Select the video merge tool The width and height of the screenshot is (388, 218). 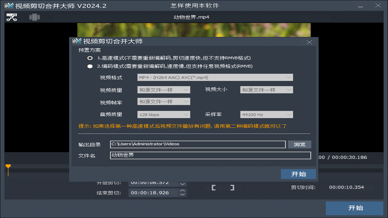pos(34,17)
